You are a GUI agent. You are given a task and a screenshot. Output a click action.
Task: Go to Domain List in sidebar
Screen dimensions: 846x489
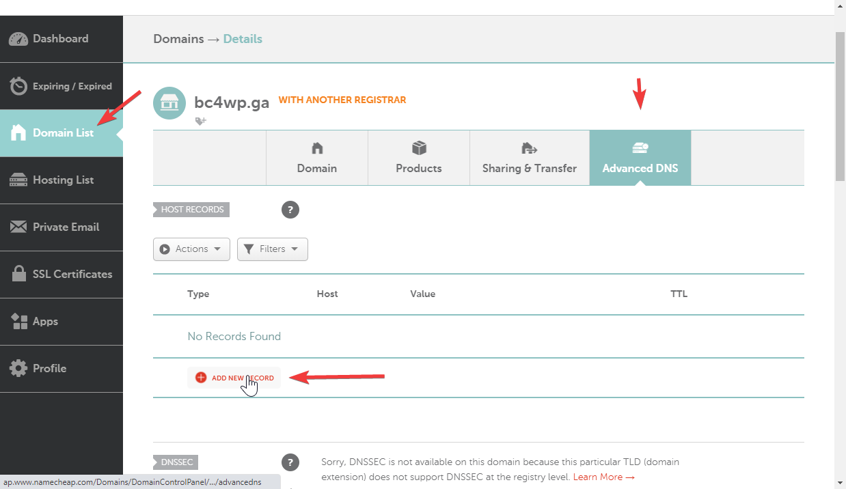click(62, 133)
